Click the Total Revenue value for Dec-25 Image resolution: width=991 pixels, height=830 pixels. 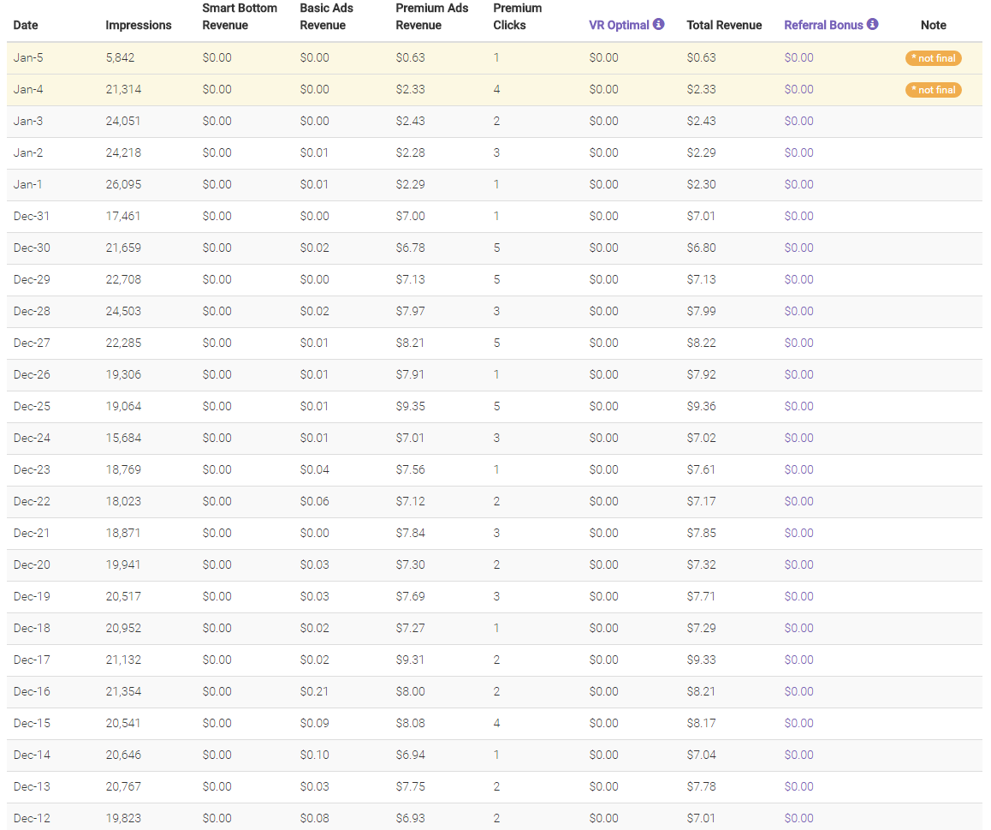click(x=701, y=407)
